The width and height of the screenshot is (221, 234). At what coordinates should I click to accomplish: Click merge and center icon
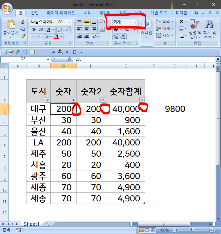[x=102, y=29]
